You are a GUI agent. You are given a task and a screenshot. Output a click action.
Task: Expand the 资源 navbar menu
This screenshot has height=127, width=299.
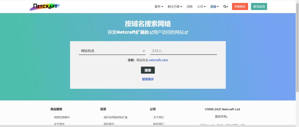(x=214, y=6)
